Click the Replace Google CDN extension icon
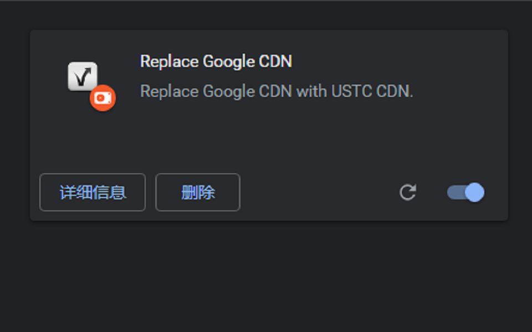Screen dimensions: 532x332 (x=83, y=77)
